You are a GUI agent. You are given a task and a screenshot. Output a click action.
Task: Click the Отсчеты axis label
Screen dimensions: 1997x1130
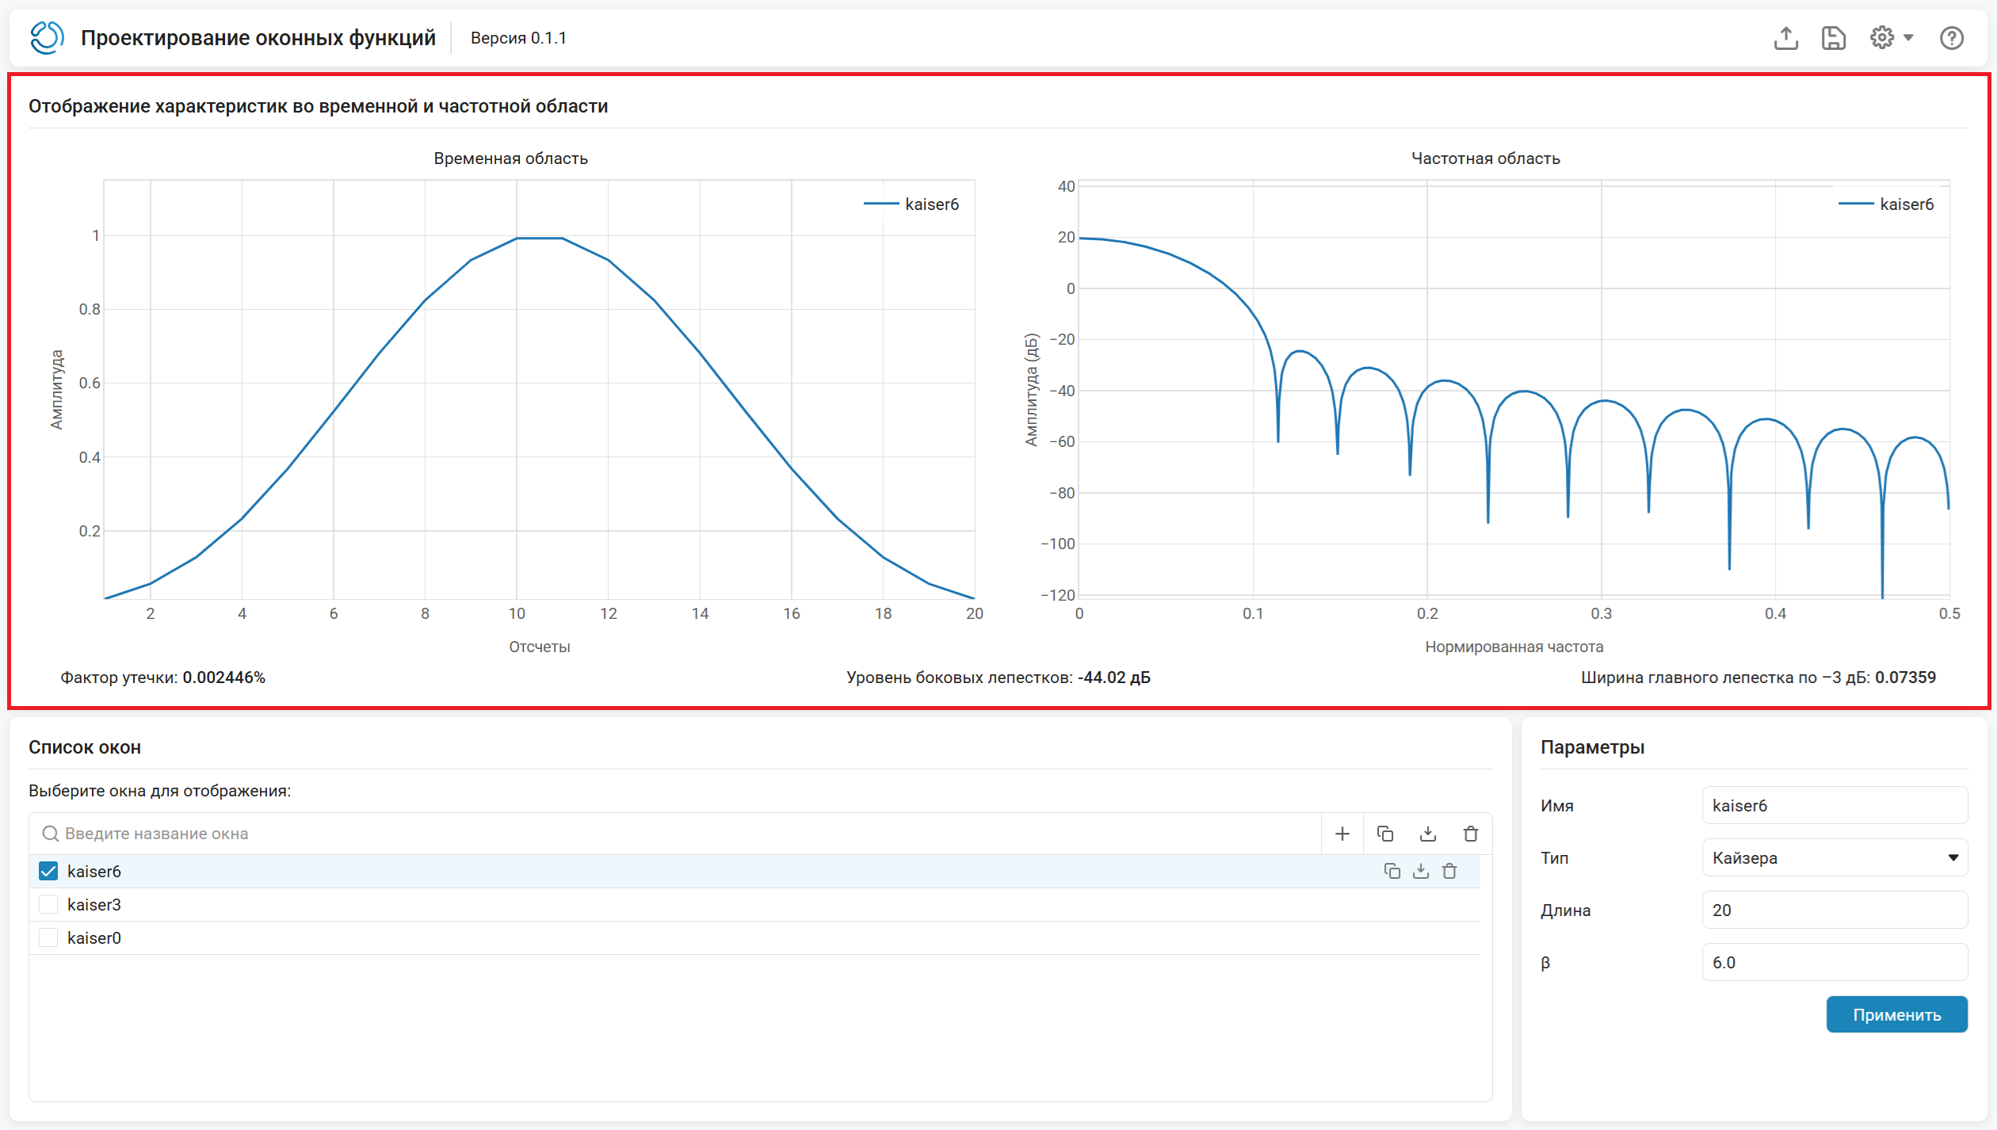[540, 647]
